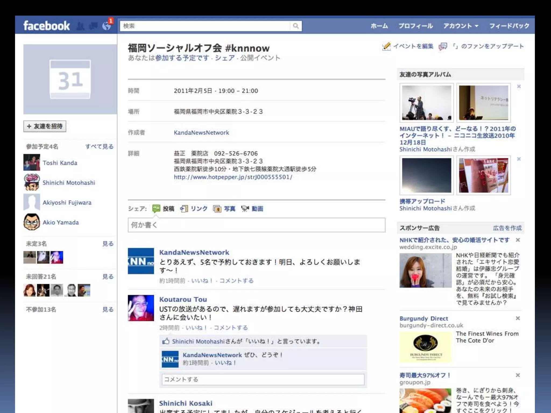Go to ホーム in top navigation
The height and width of the screenshot is (413, 551).
pyautogui.click(x=379, y=26)
